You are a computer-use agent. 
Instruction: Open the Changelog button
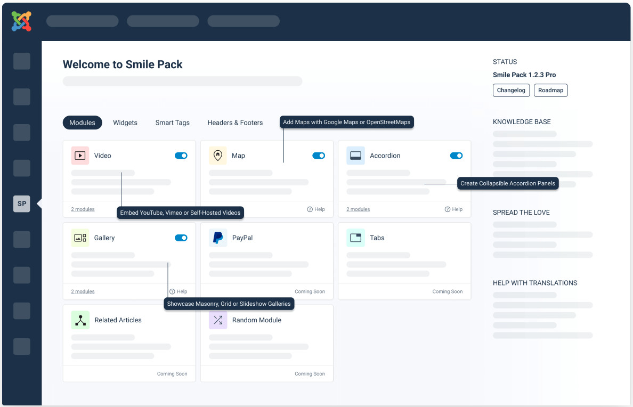coord(511,91)
